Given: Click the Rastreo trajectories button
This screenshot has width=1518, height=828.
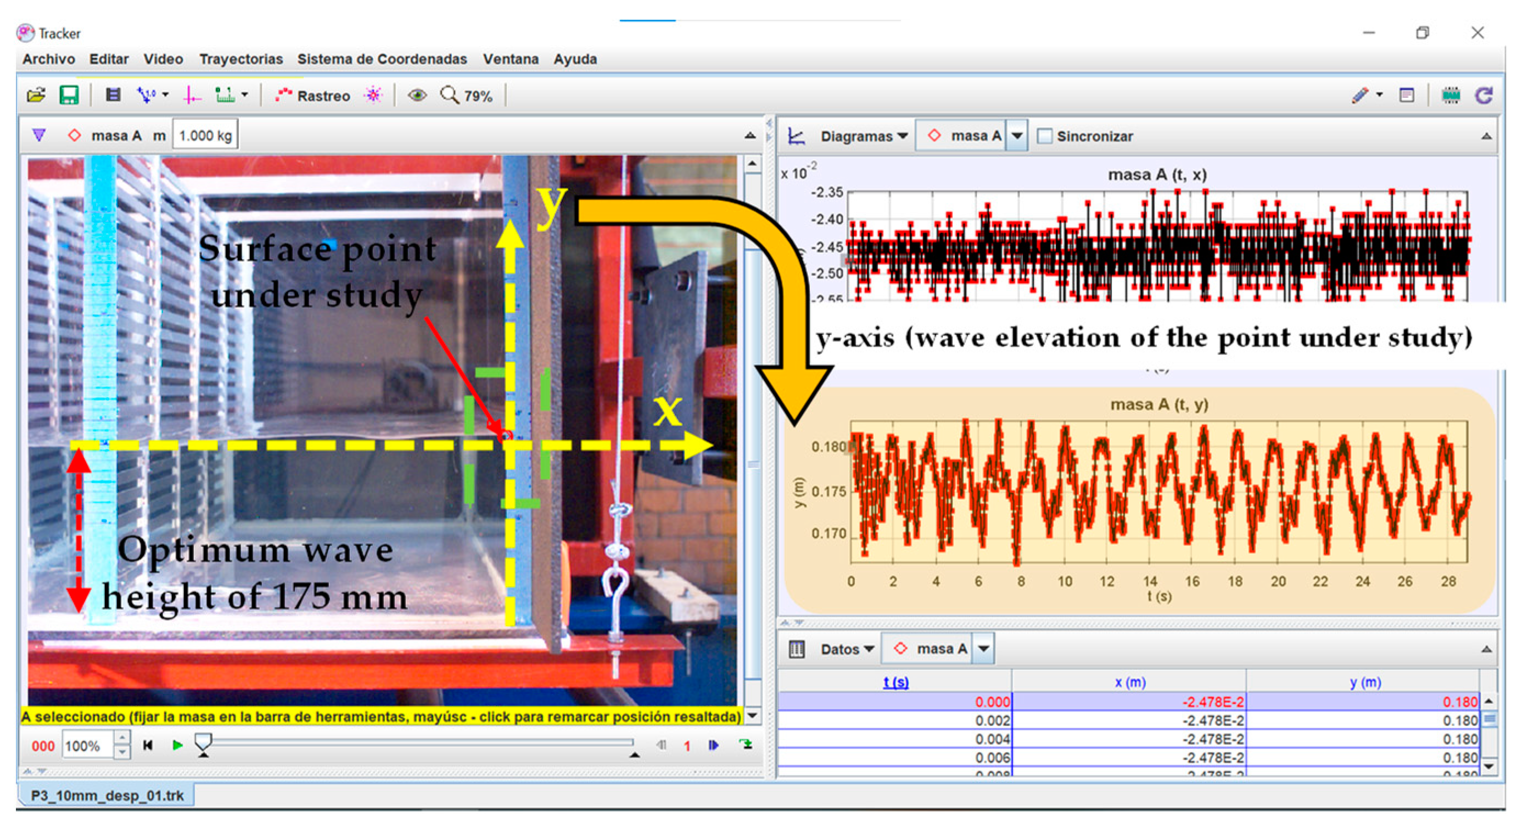Looking at the screenshot, I should pyautogui.click(x=313, y=95).
